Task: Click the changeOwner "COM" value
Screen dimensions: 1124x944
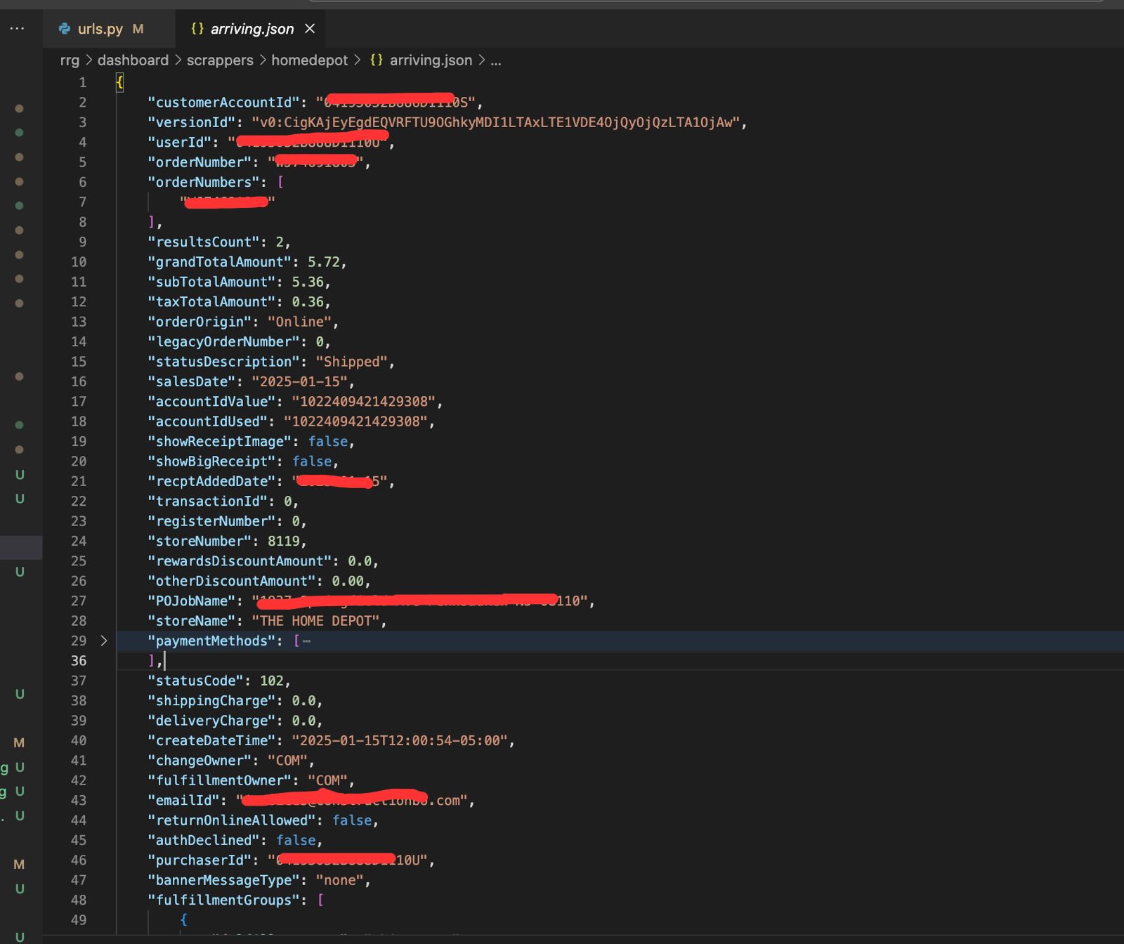Action: click(287, 761)
